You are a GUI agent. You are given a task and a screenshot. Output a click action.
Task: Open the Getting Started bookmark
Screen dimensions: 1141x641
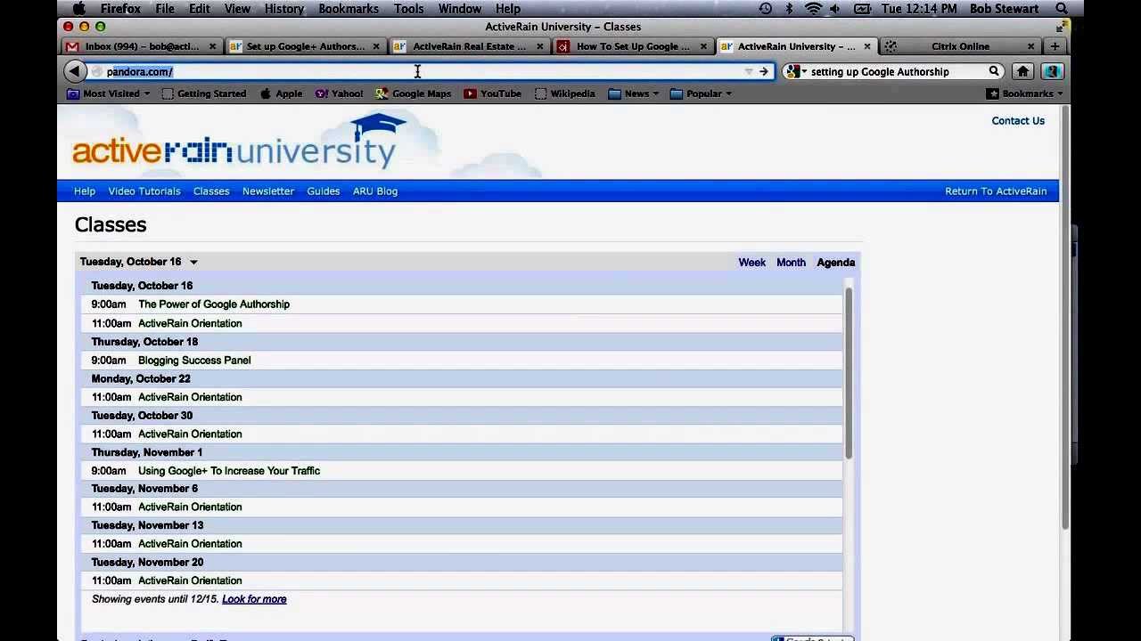203,93
